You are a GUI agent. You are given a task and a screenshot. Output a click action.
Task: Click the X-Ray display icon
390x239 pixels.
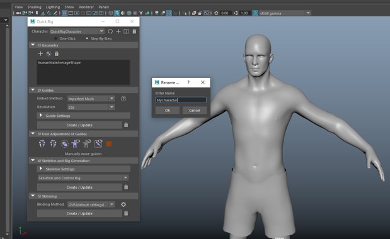194,13
